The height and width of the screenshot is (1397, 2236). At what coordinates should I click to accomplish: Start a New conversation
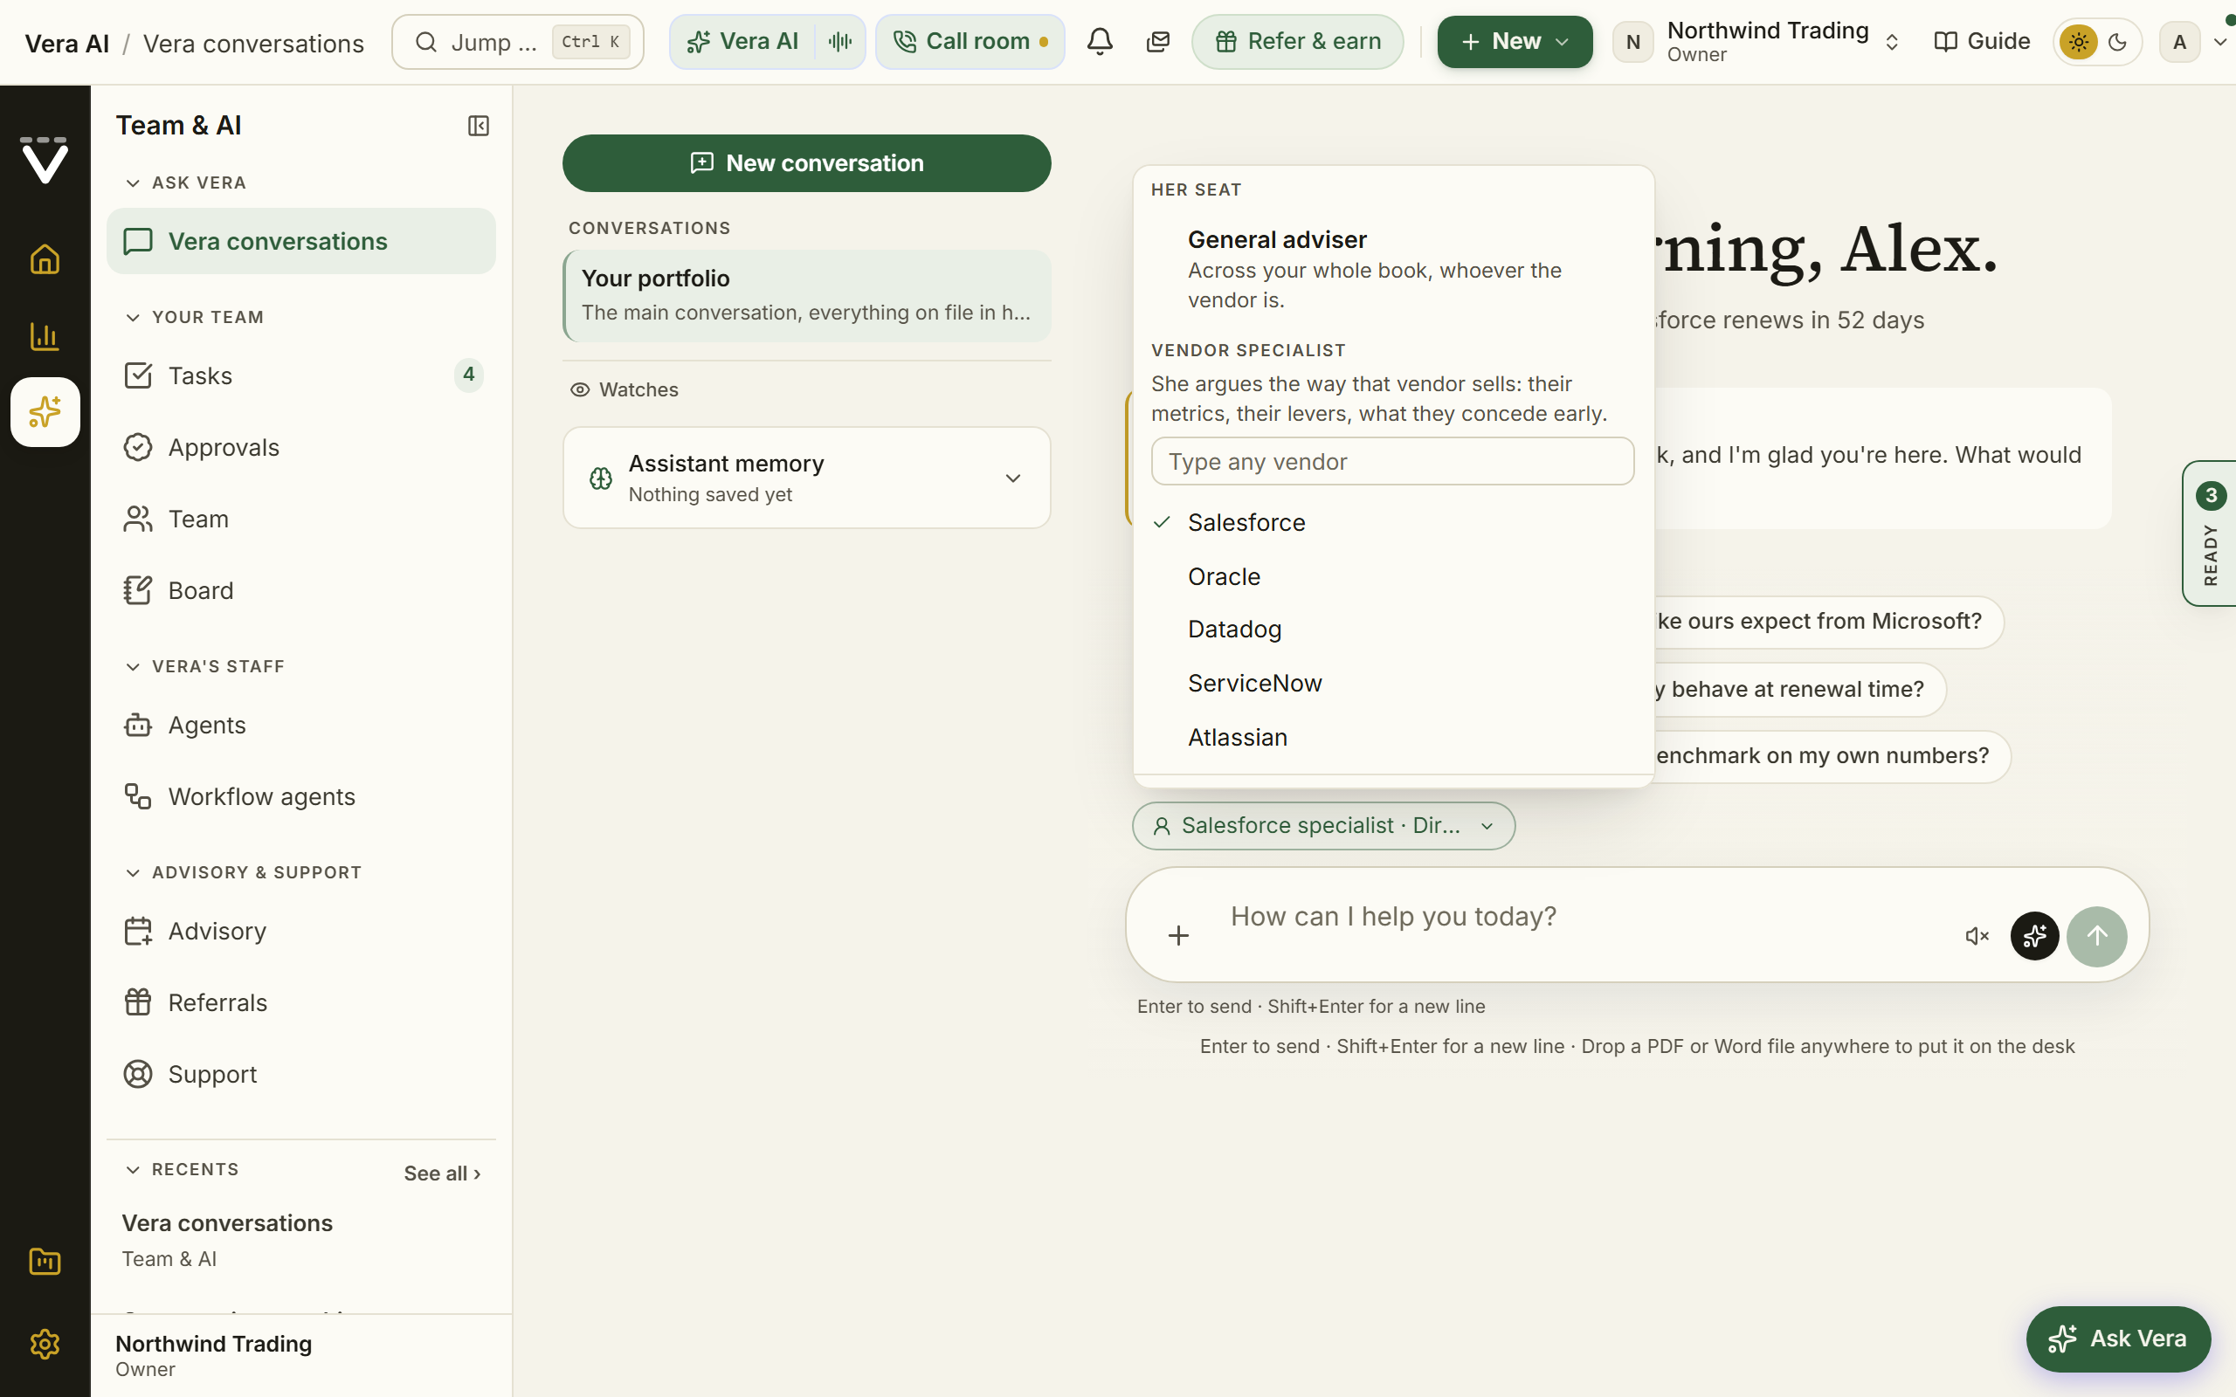point(807,163)
